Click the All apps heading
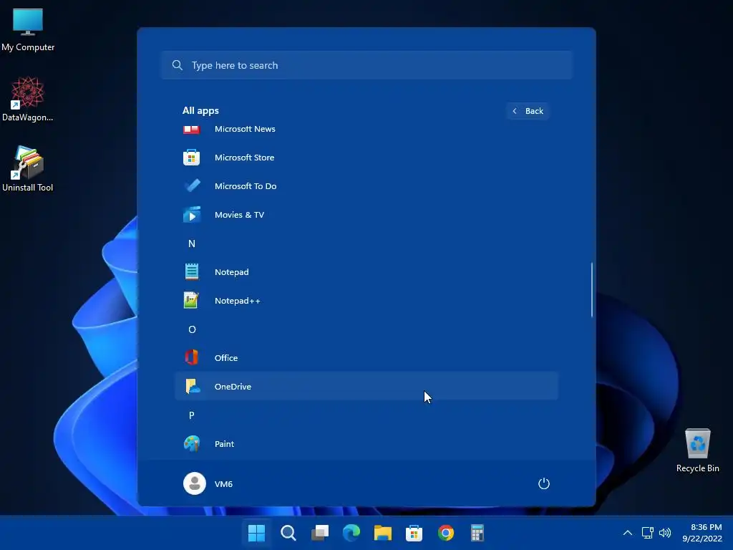The height and width of the screenshot is (550, 733). pyautogui.click(x=200, y=111)
